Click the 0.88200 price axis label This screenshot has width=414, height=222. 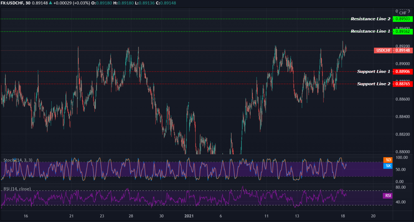point(403,134)
